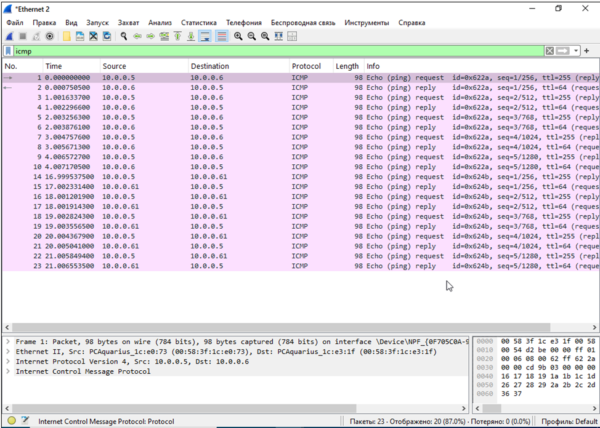
Task: Expand the Ethernet II details
Action: (x=8, y=352)
